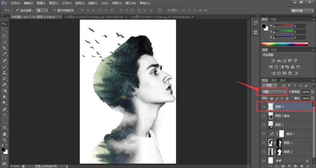Image resolution: width=316 pixels, height=168 pixels.
Task: Click the 图层 1 layer thumbnail
Action: tap(270, 143)
